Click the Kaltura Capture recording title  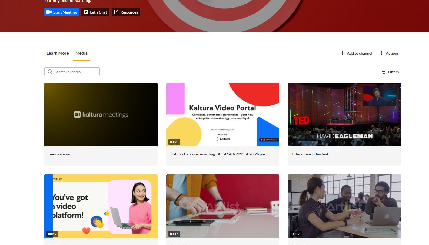coord(218,154)
